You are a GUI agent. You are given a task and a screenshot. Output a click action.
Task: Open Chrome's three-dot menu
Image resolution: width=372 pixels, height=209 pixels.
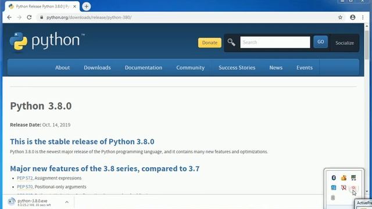(363, 17)
